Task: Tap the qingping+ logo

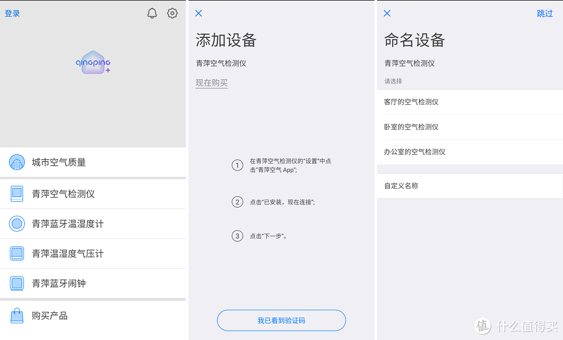Action: (93, 63)
